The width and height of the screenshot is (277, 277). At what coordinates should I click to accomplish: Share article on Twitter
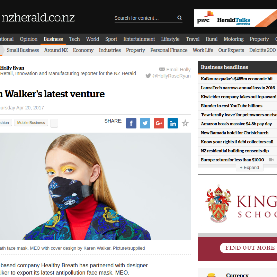click(145, 123)
